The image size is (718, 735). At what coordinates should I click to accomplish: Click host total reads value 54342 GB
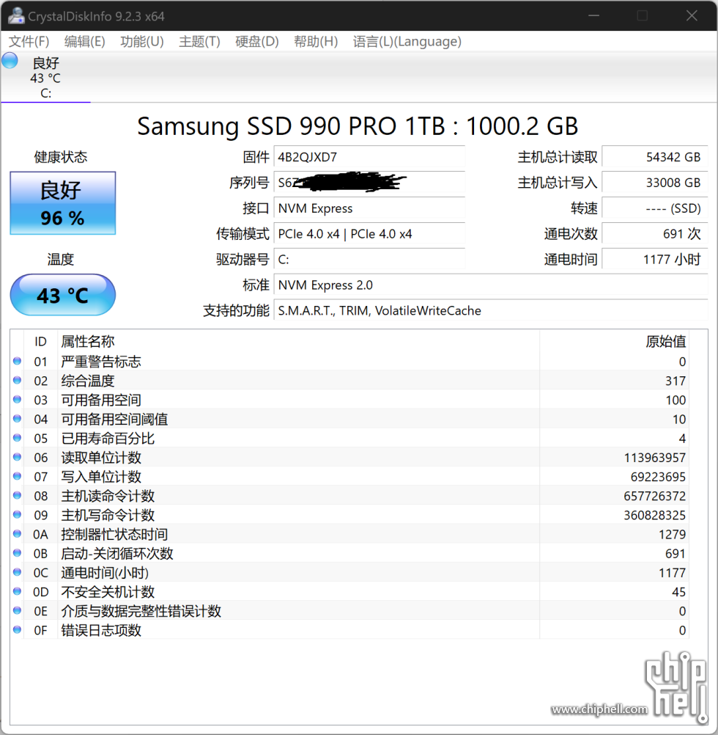[x=655, y=157]
